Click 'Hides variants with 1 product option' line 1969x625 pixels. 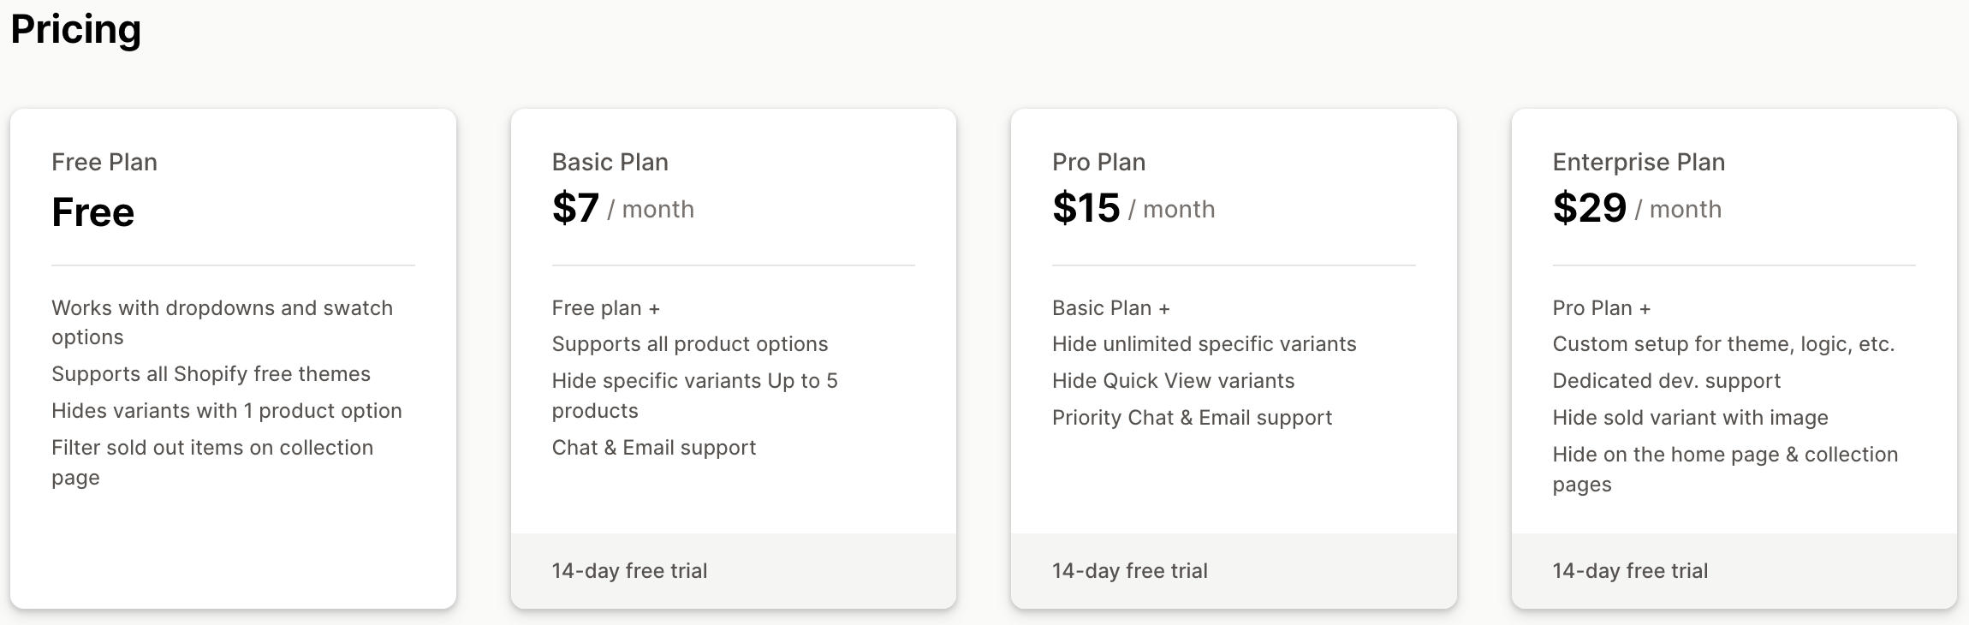(x=227, y=411)
